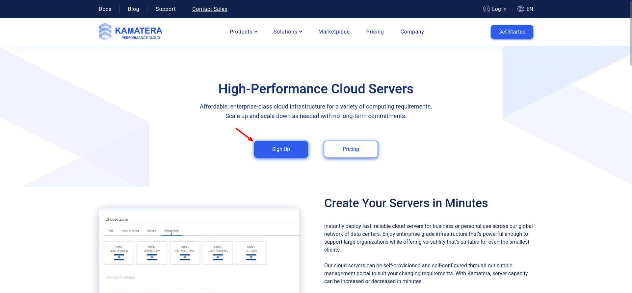The image size is (632, 293).
Task: Select the North America zone tab
Action: pos(130,231)
